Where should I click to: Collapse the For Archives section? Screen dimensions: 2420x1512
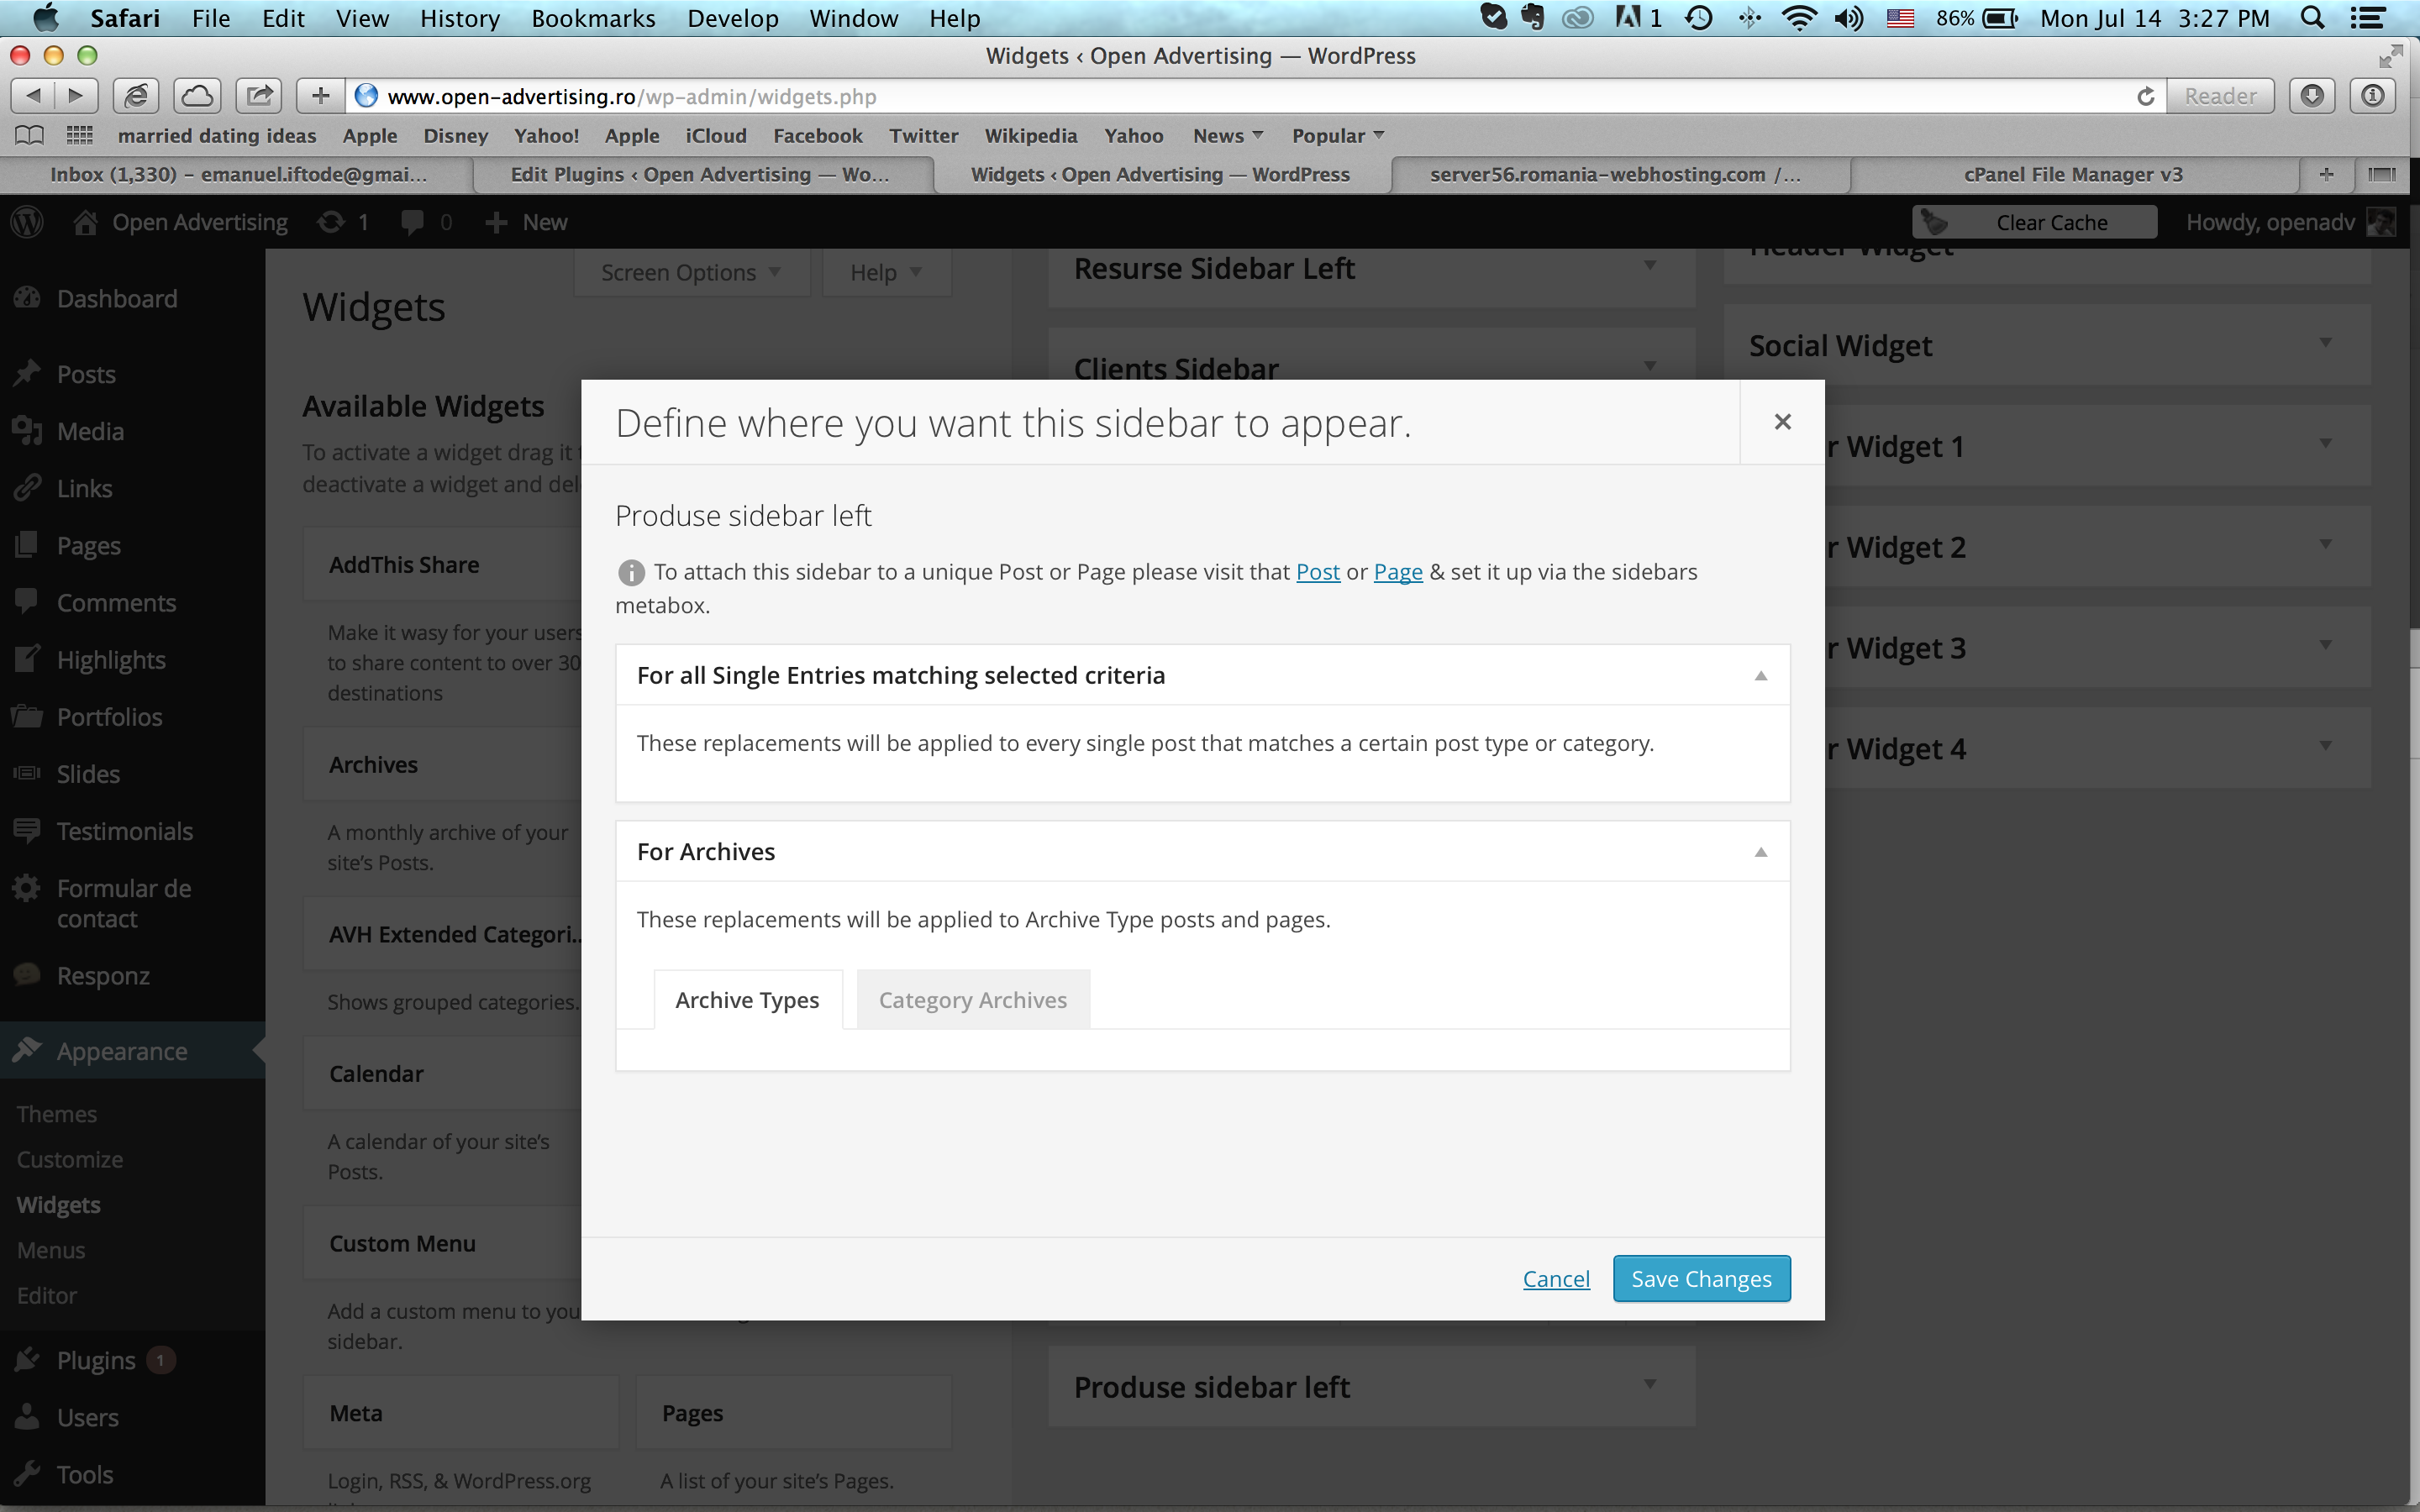(x=1761, y=852)
